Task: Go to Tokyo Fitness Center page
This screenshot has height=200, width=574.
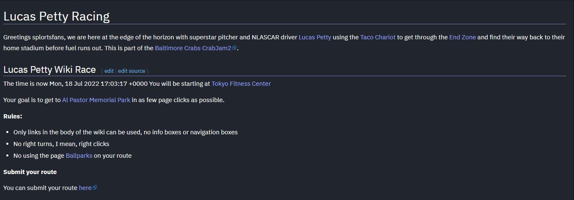Action: [x=241, y=84]
